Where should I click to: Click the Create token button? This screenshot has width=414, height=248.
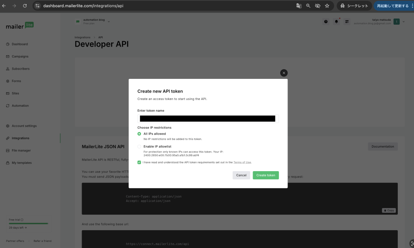tap(266, 175)
